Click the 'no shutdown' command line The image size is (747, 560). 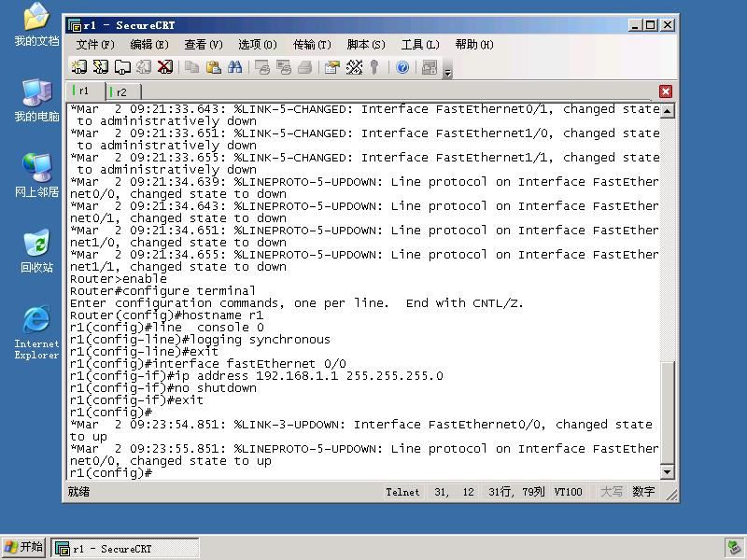(162, 387)
